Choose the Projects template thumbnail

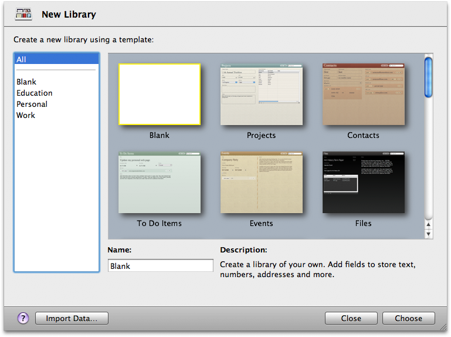261,95
